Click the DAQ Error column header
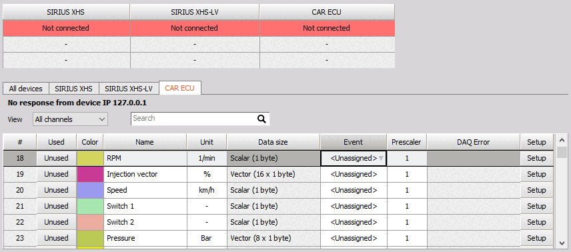The width and height of the screenshot is (571, 252). coord(474,142)
